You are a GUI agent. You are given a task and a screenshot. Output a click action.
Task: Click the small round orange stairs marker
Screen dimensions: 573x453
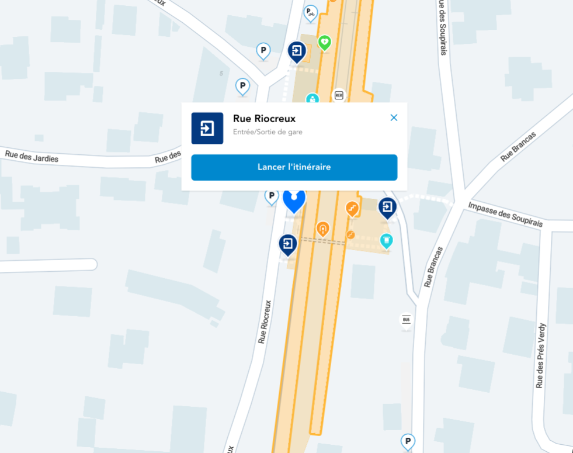click(x=350, y=234)
